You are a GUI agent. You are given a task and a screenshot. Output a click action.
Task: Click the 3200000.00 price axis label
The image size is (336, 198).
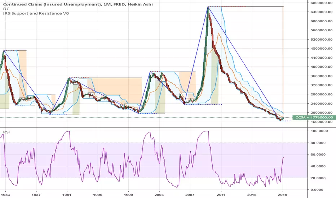322,85
